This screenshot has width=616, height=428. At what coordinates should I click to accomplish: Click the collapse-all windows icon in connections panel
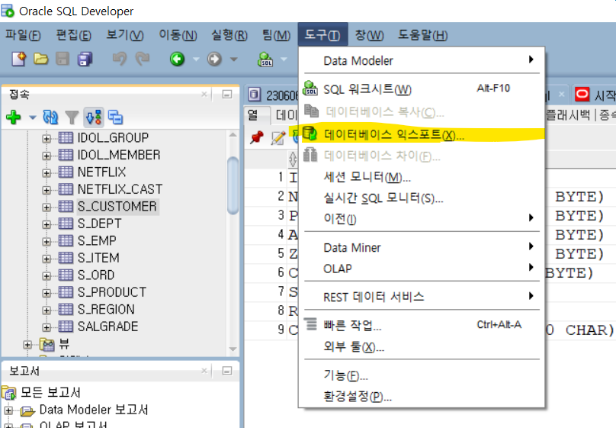point(116,117)
